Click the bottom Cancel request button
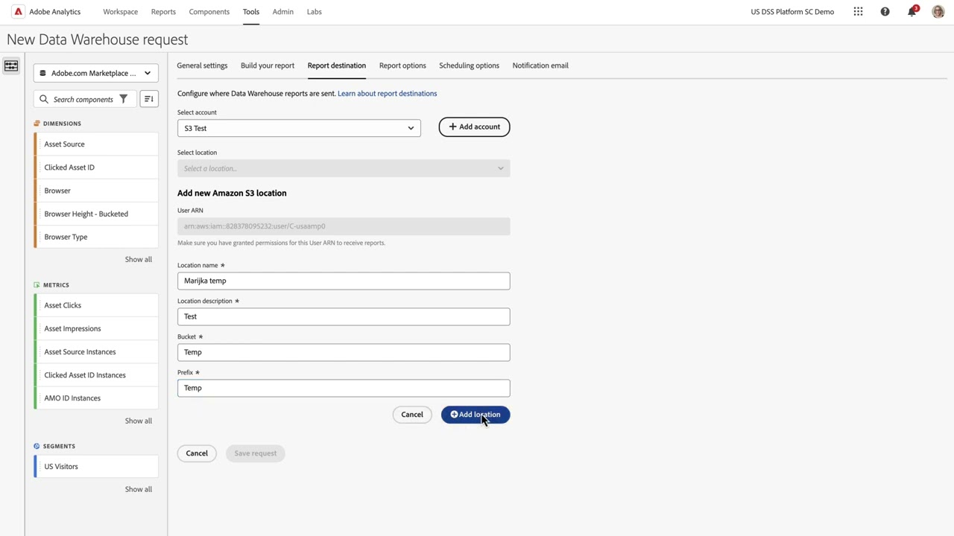 coord(197,453)
